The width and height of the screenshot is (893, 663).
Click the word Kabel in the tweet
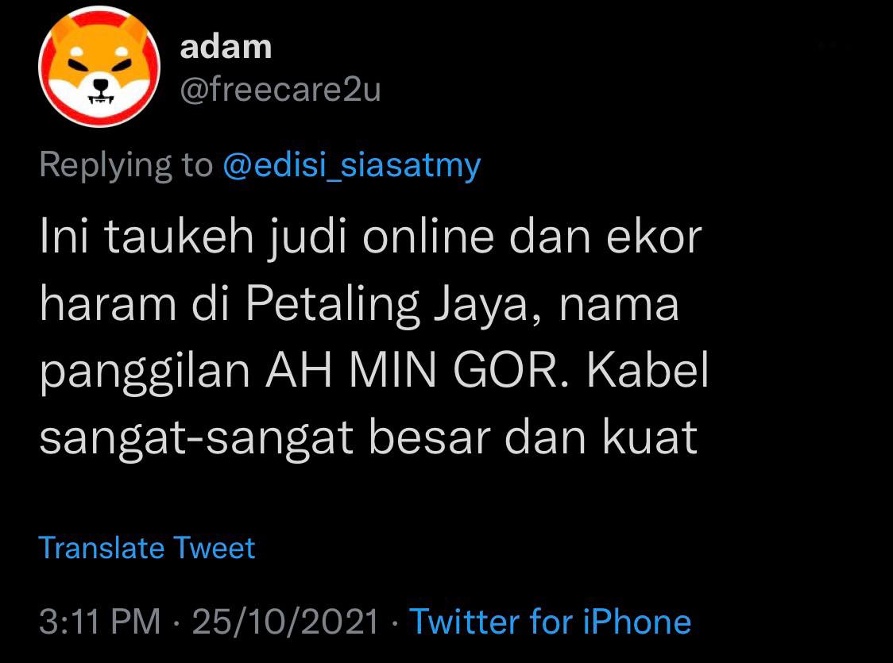(x=648, y=371)
